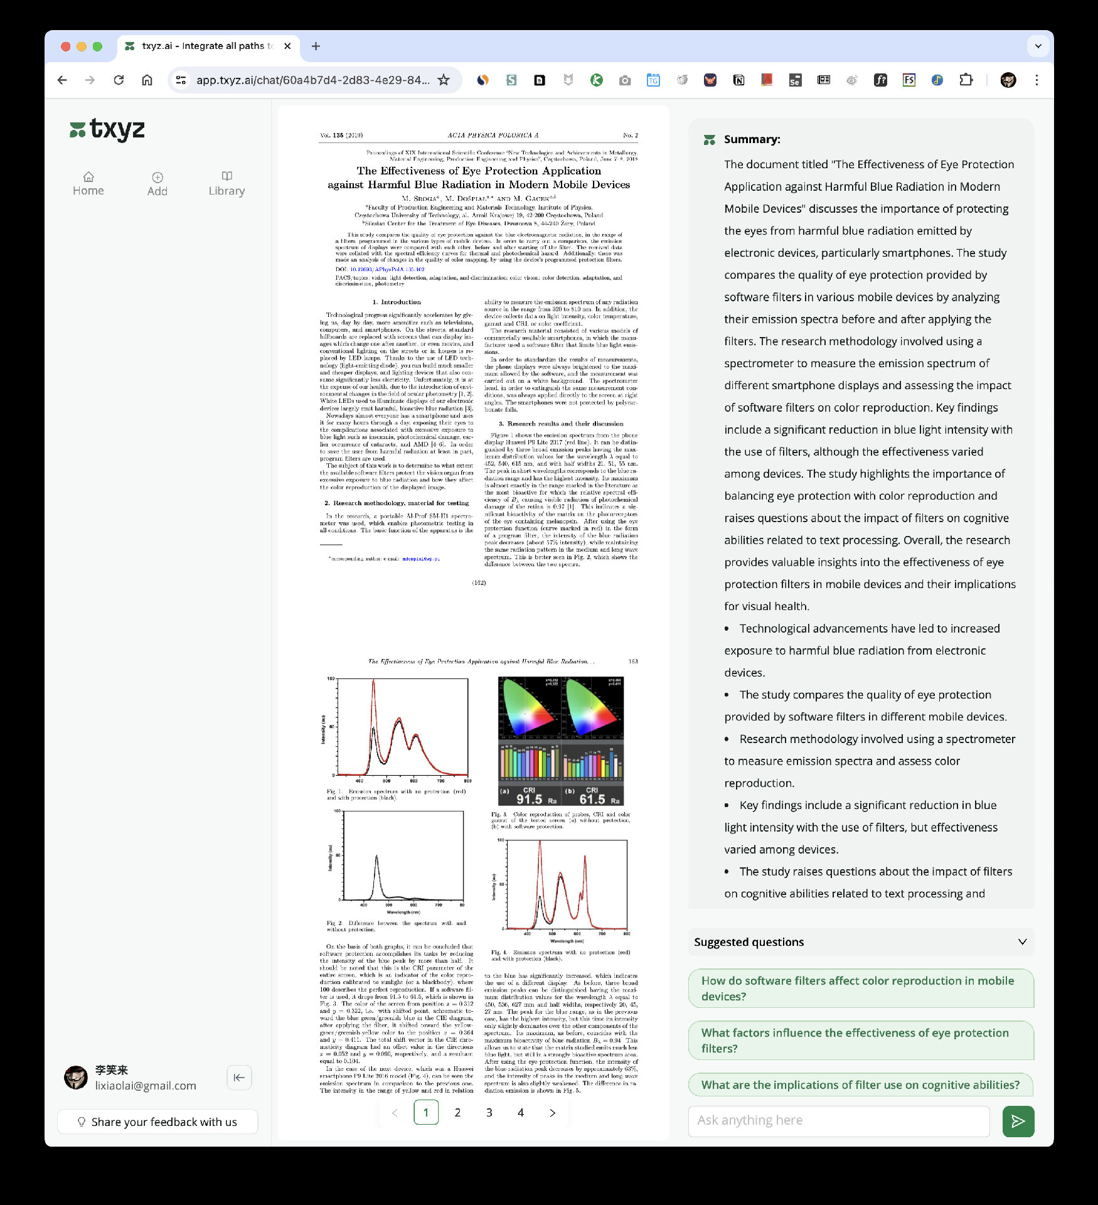
Task: Click the Add document icon
Action: tap(157, 184)
